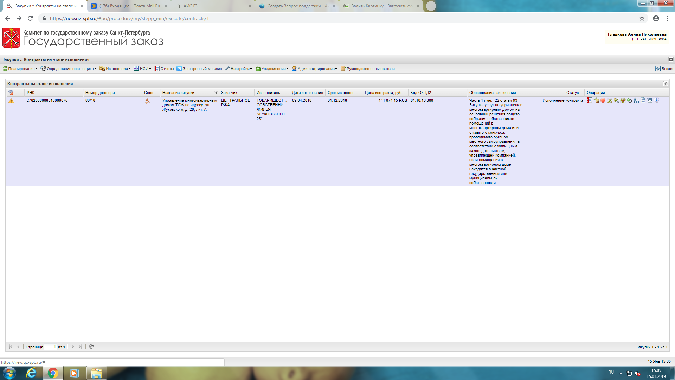The width and height of the screenshot is (675, 380).
Task: Click the Russian coat of arms icon
Action: tap(623, 100)
